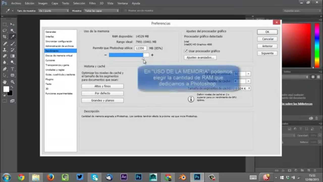Toggle Quick Mask mode
Image resolution: width=323 pixels, height=182 pixels.
[5, 101]
